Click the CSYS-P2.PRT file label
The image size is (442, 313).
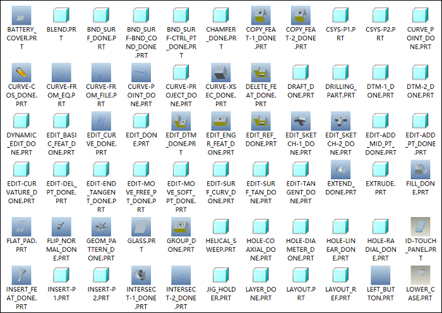(381, 33)
